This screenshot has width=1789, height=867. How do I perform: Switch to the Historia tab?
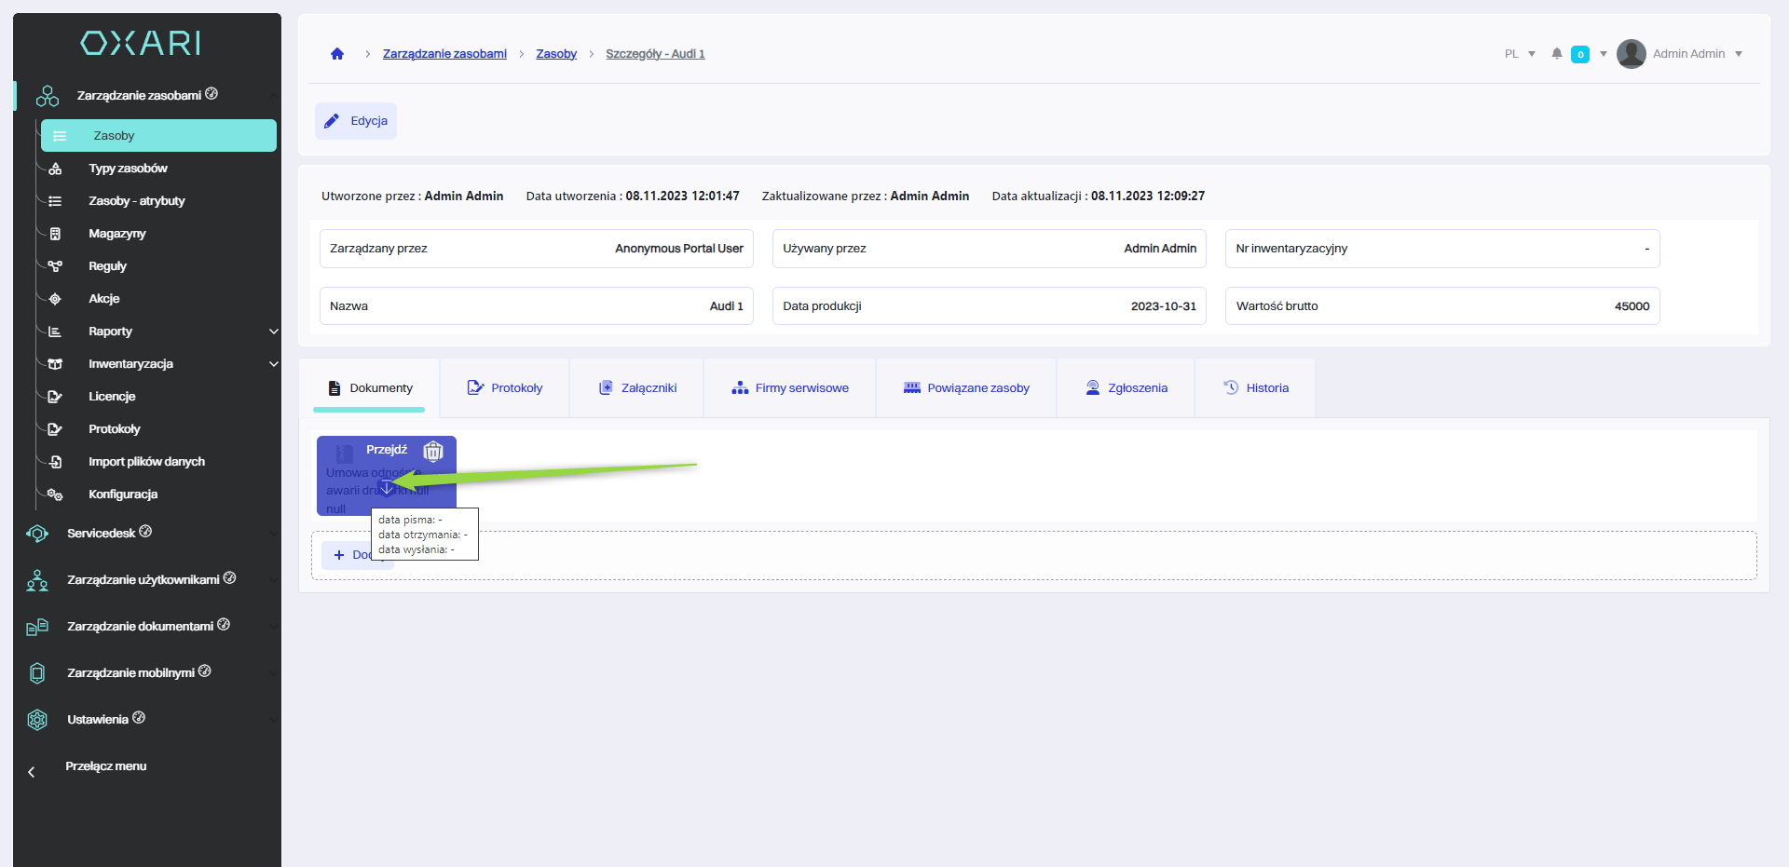coord(1255,388)
